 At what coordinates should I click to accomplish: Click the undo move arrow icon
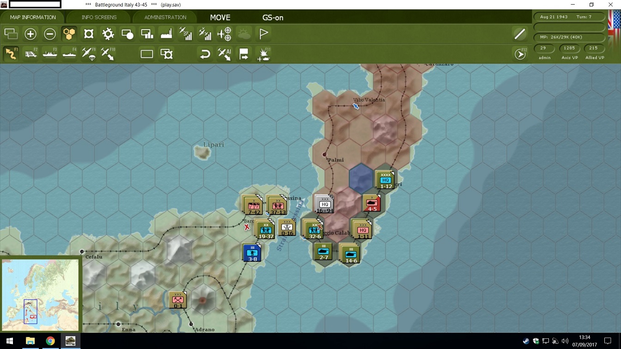coord(205,54)
